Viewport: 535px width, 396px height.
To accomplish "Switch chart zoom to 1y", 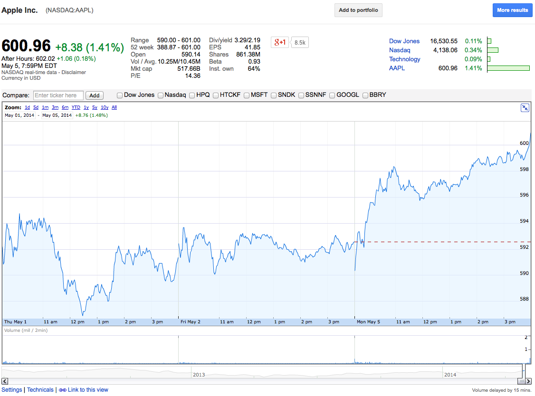I will tap(86, 107).
